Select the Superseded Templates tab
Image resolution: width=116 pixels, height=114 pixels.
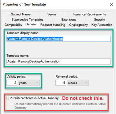coord(27,19)
